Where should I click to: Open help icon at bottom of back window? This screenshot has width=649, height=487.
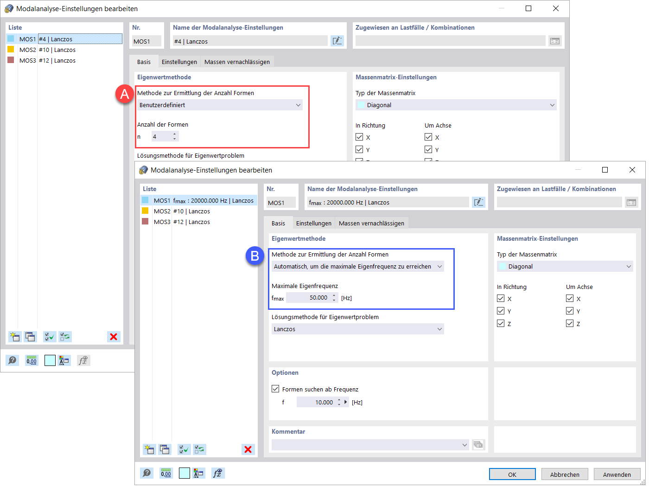point(13,360)
